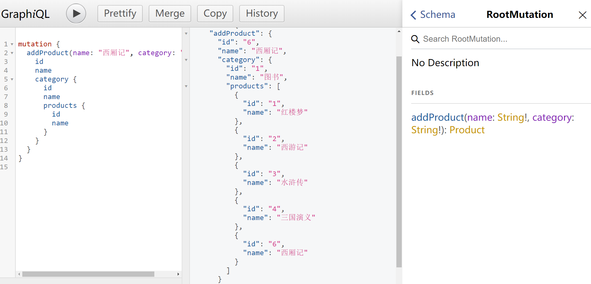The image size is (591, 284).
Task: Copy the query using the Copy button
Action: (215, 13)
